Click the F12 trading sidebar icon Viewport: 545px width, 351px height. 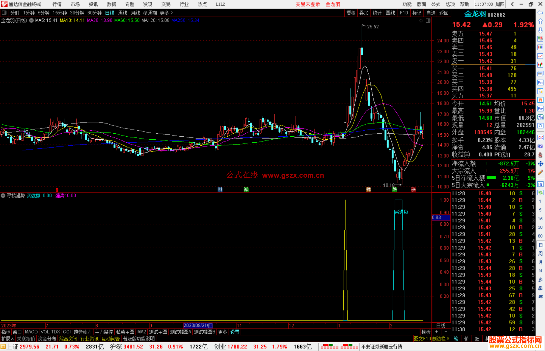click(x=540, y=109)
